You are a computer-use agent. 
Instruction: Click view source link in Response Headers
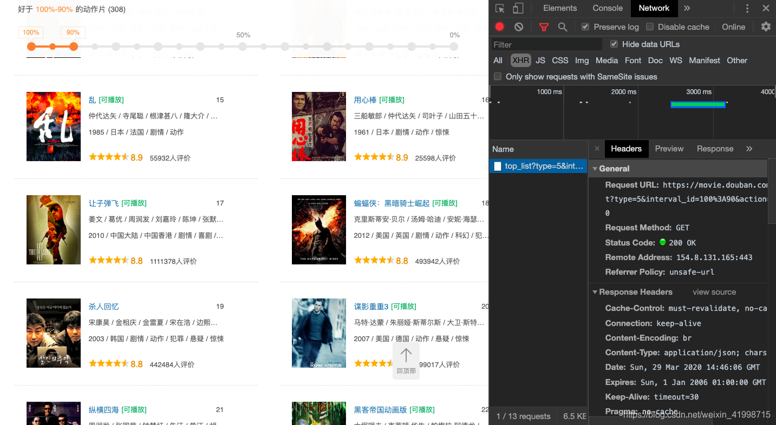[714, 292]
